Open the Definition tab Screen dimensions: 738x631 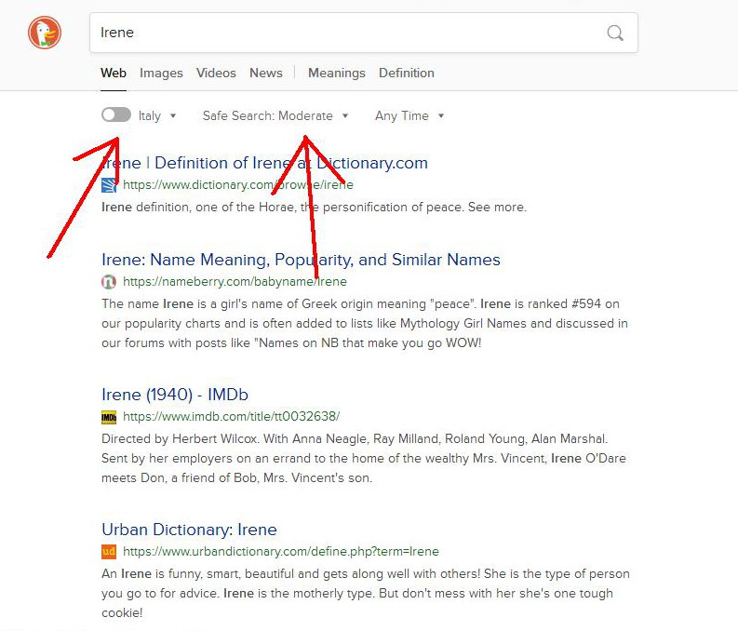pos(406,73)
